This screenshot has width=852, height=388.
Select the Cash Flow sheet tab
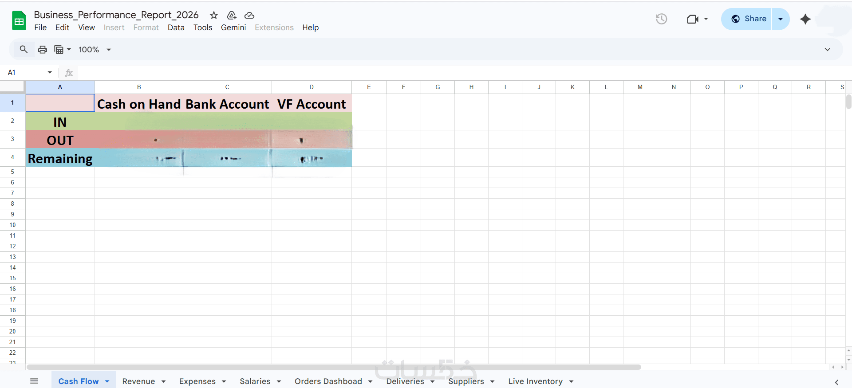pos(79,381)
